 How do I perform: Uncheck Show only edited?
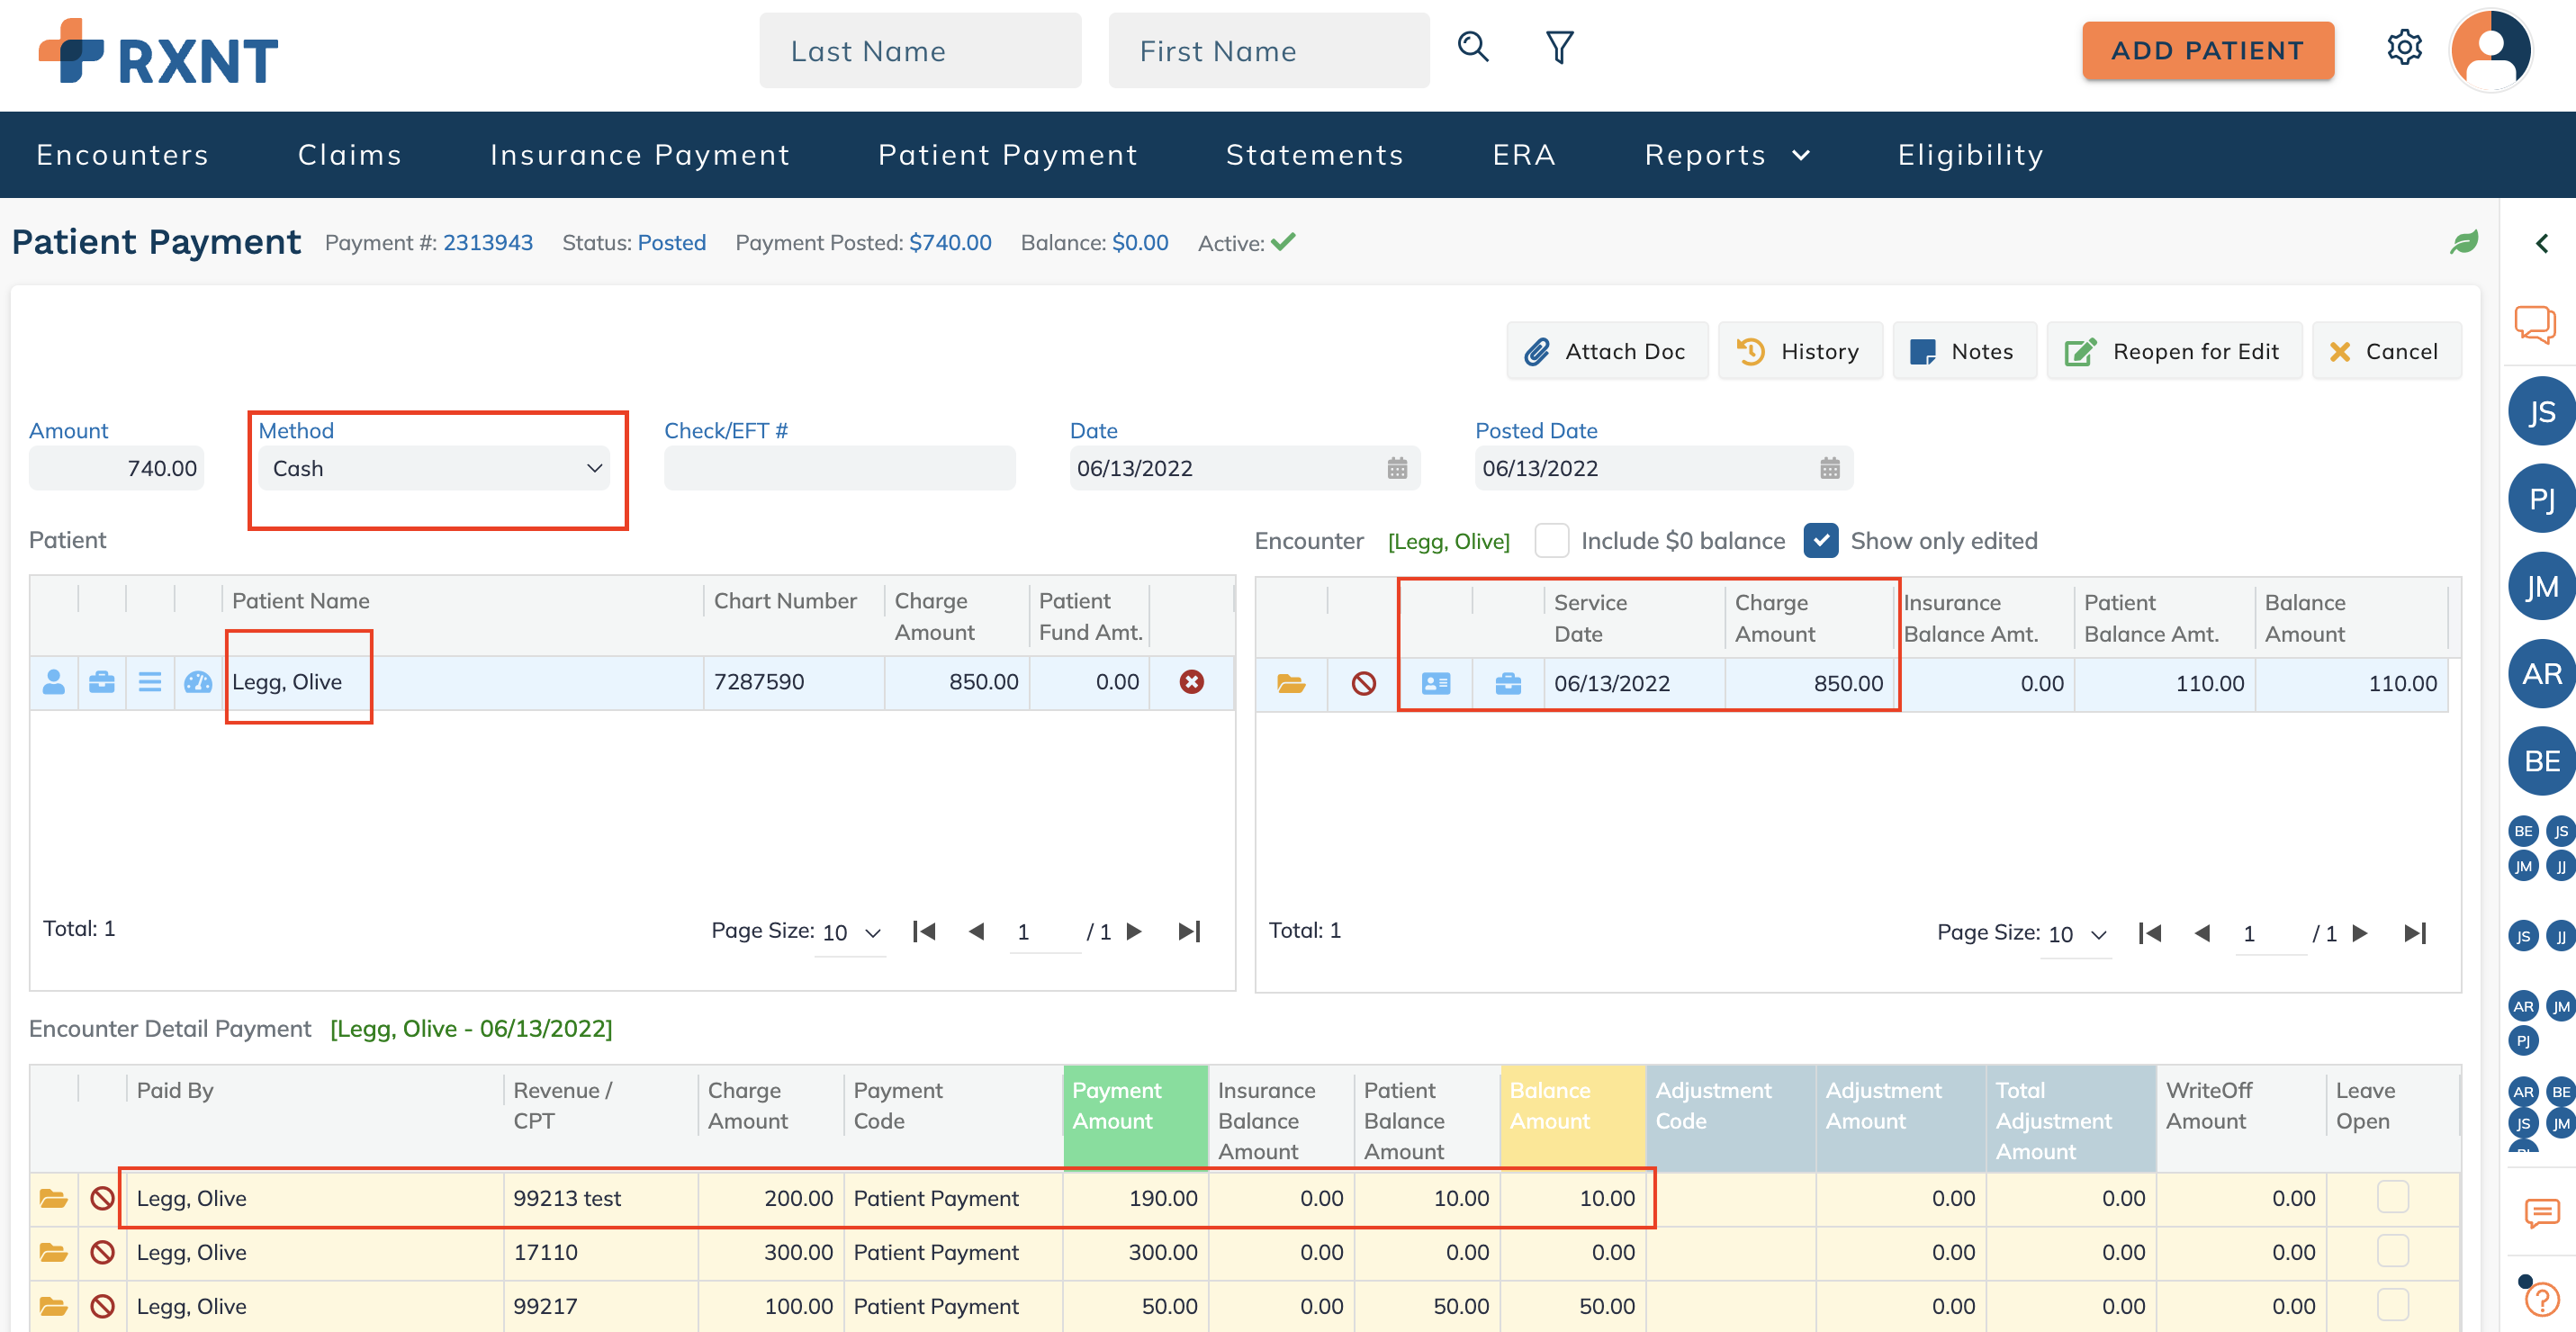coord(1820,541)
